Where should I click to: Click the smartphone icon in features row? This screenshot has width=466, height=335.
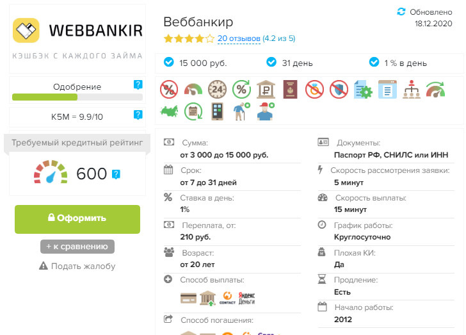[217, 111]
